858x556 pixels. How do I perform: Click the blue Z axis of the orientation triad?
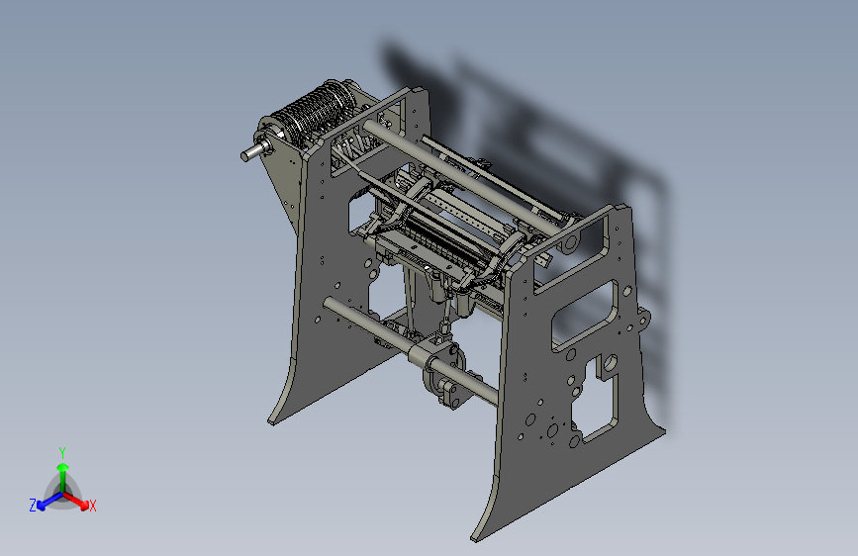pos(46,502)
